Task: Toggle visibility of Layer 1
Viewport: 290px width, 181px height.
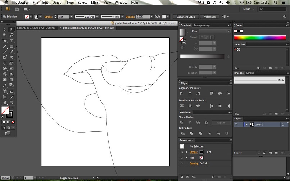Action: [x=236, y=125]
